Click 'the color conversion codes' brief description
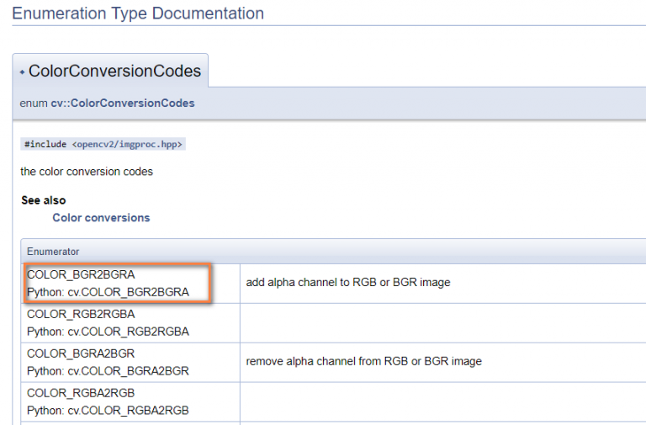The height and width of the screenshot is (425, 646). tap(87, 172)
